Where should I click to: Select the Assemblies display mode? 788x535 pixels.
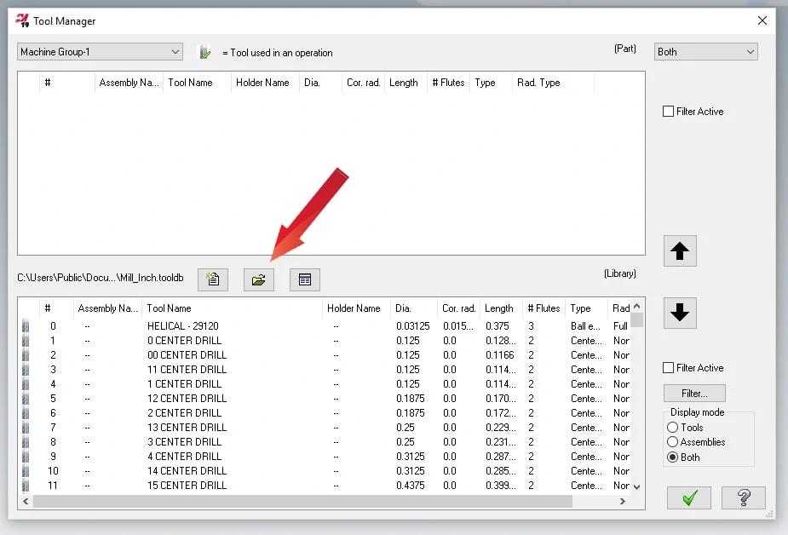pos(673,442)
